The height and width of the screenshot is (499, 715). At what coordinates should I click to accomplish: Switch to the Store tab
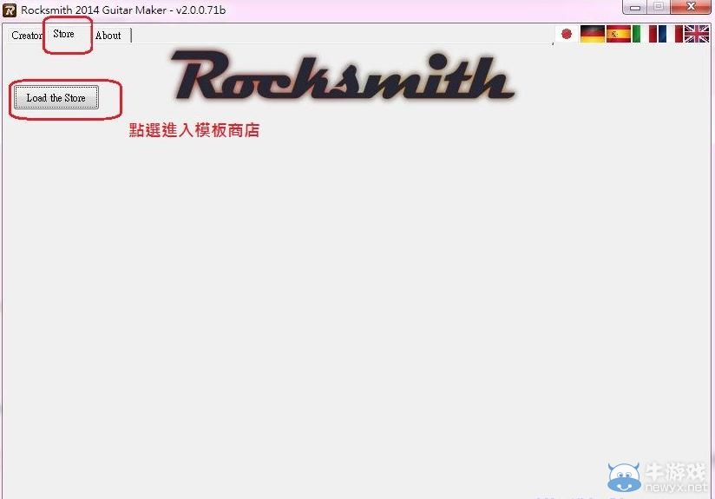click(64, 34)
